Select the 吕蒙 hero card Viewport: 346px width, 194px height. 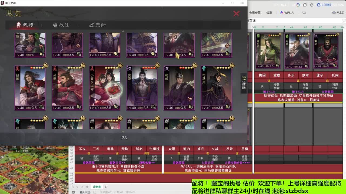(x=30, y=88)
